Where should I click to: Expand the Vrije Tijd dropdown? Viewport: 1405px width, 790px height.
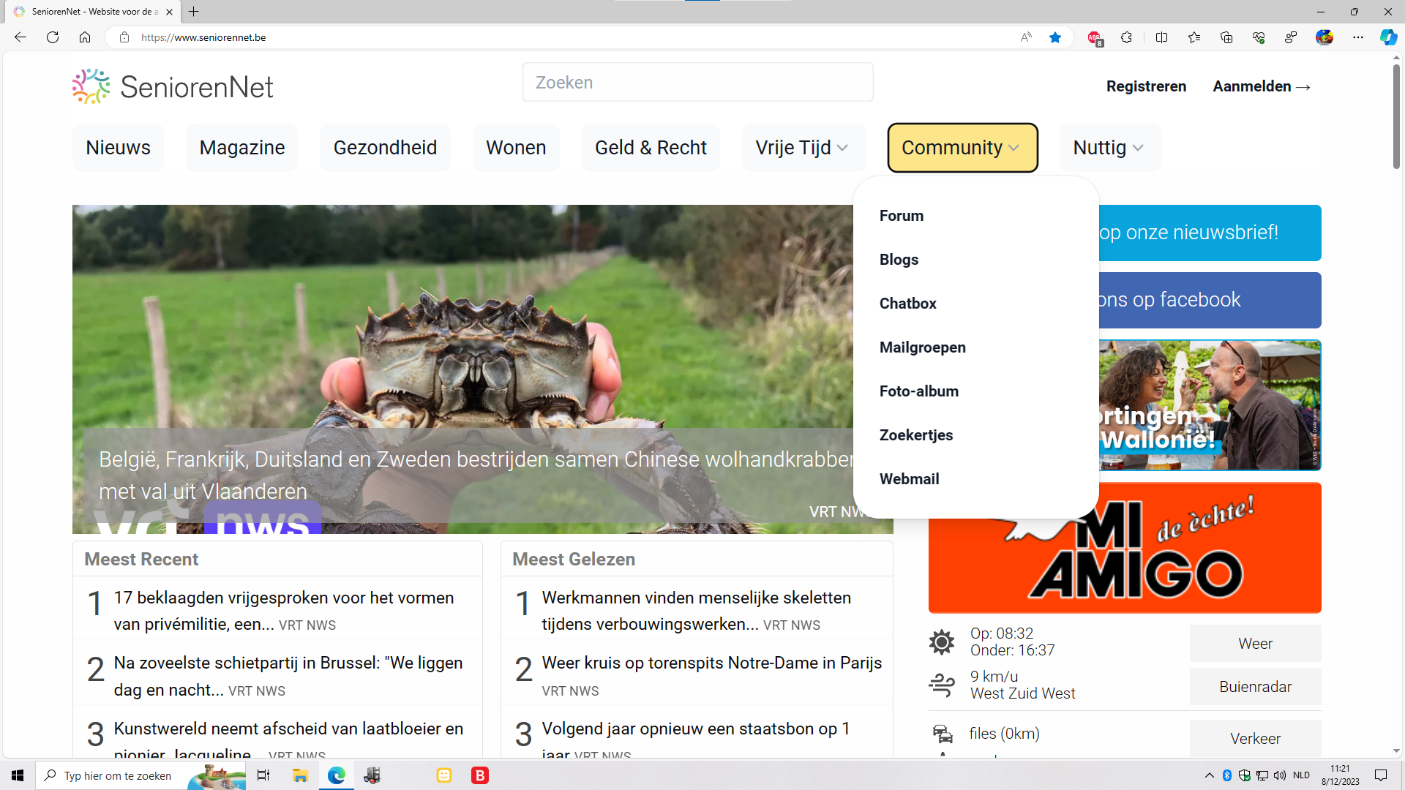[803, 148]
